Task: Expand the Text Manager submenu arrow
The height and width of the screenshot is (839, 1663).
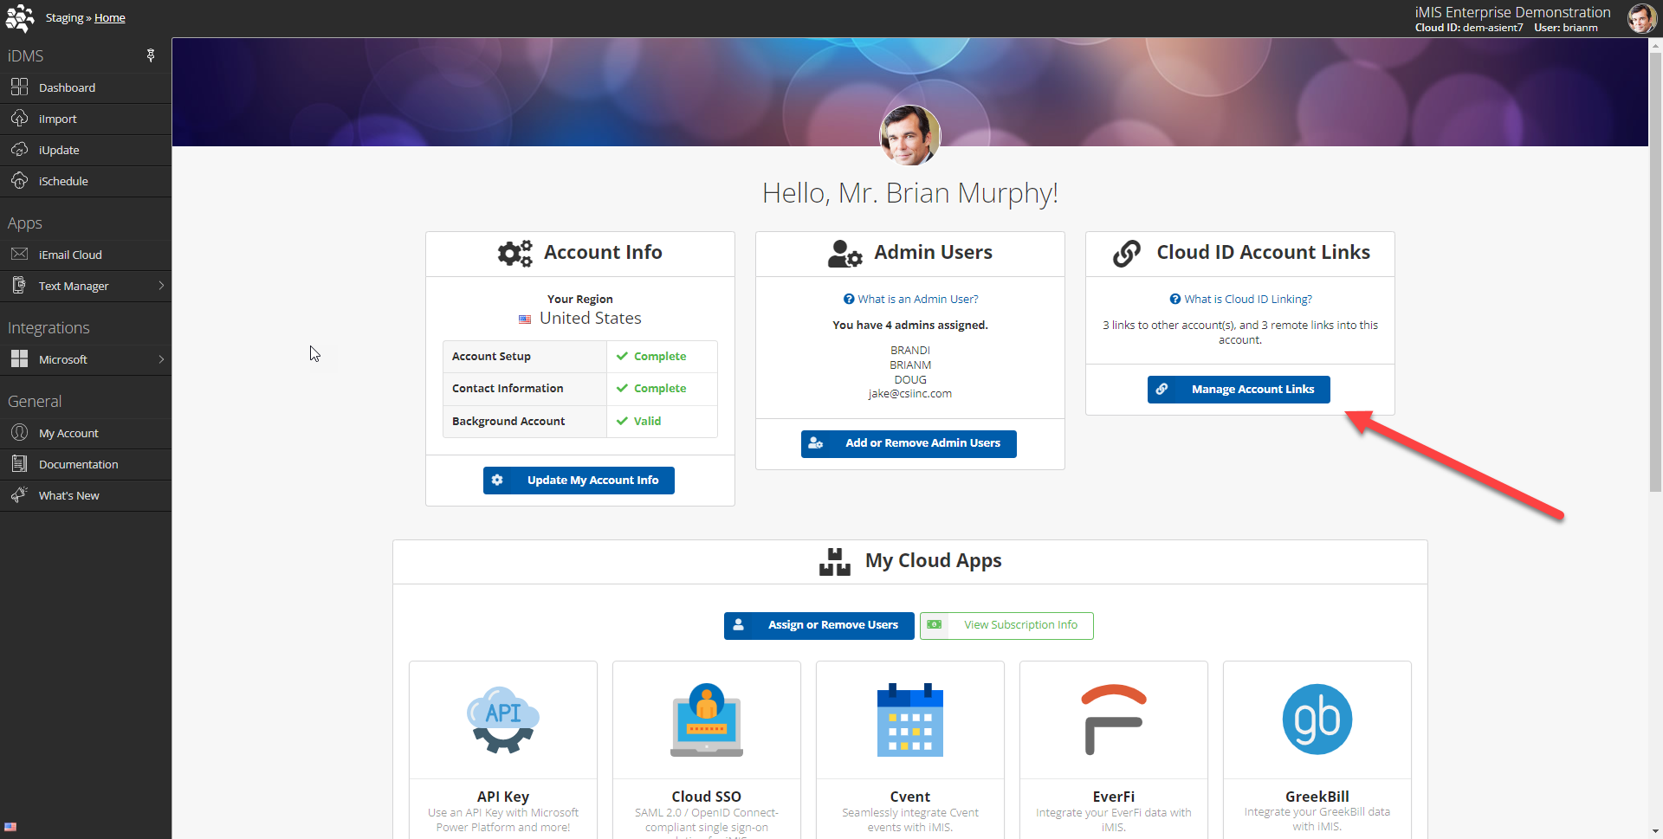Action: coord(161,286)
